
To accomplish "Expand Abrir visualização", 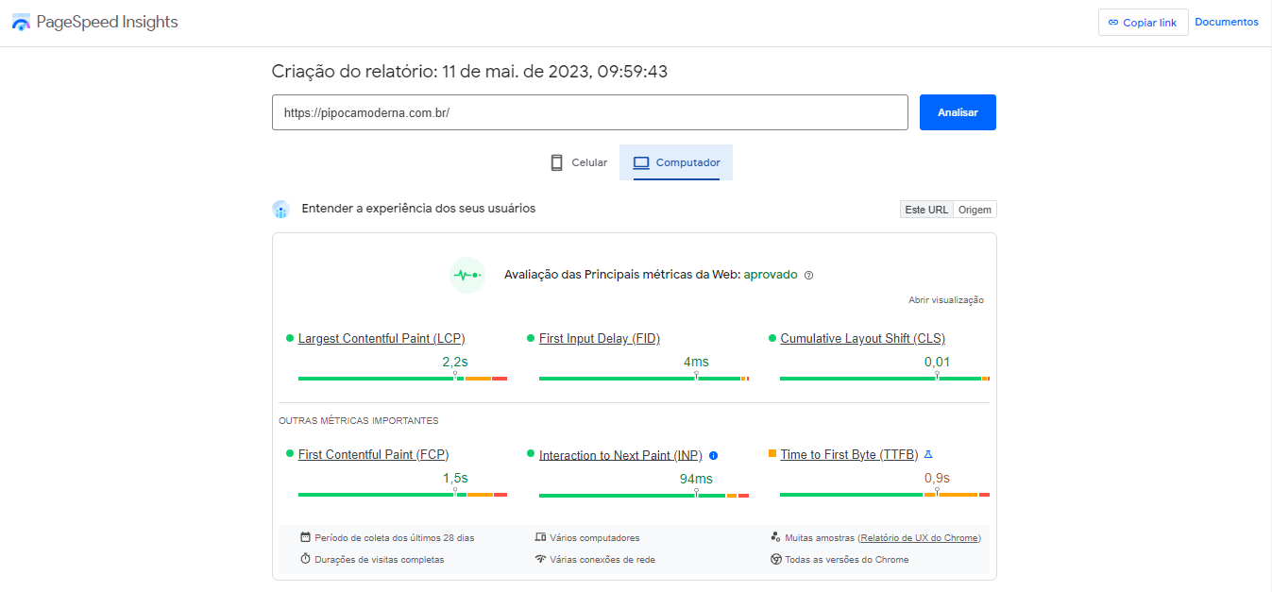I will (946, 300).
